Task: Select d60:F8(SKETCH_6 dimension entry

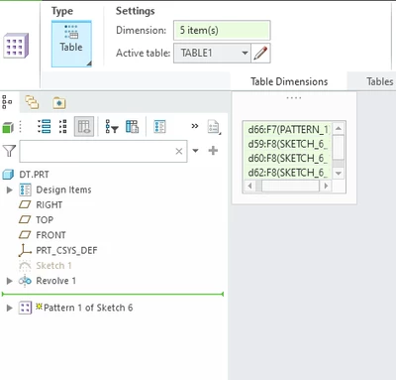Action: coord(287,158)
